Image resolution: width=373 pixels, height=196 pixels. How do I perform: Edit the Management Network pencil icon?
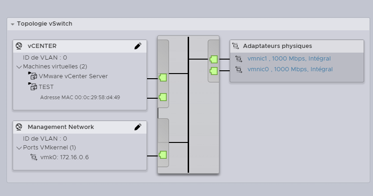coord(138,127)
